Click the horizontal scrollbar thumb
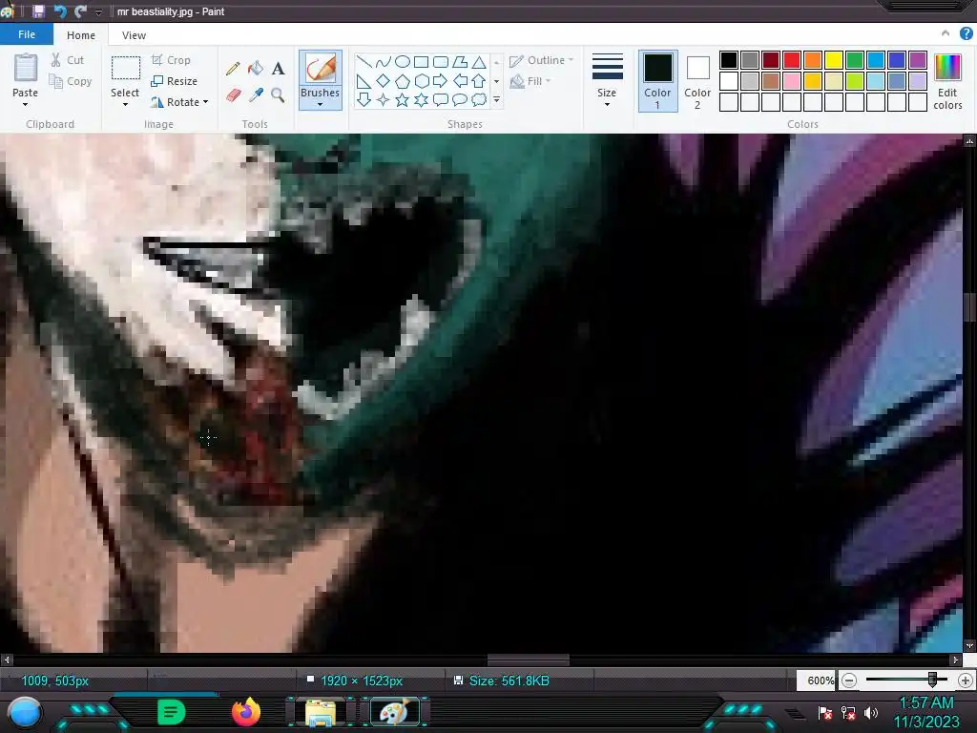 [529, 660]
